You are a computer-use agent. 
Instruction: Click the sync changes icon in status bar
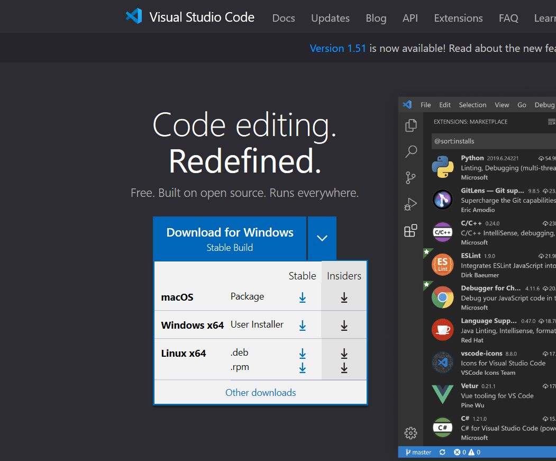click(442, 452)
